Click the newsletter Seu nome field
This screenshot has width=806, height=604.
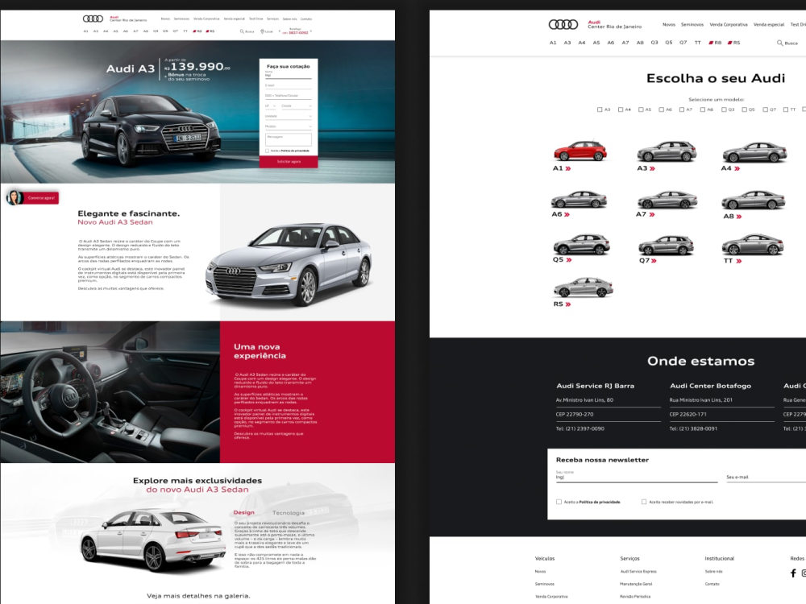(637, 476)
